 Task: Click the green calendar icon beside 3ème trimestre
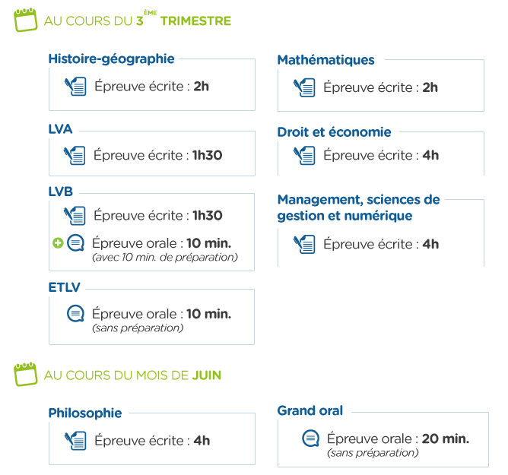(x=26, y=20)
